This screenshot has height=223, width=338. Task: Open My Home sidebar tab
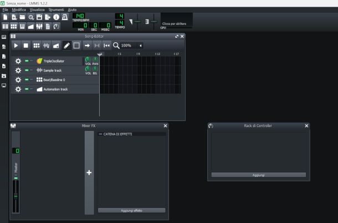[4, 76]
